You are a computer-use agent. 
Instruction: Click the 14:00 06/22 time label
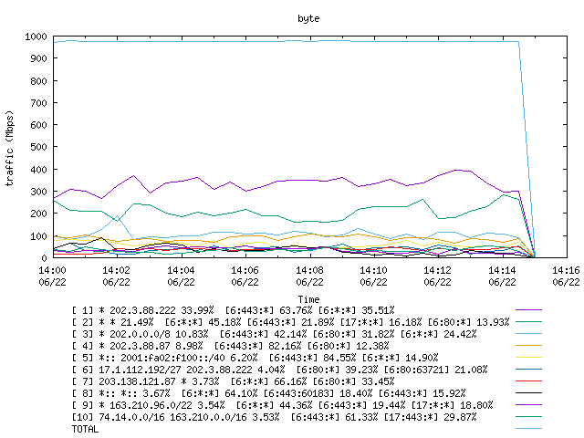click(x=52, y=276)
